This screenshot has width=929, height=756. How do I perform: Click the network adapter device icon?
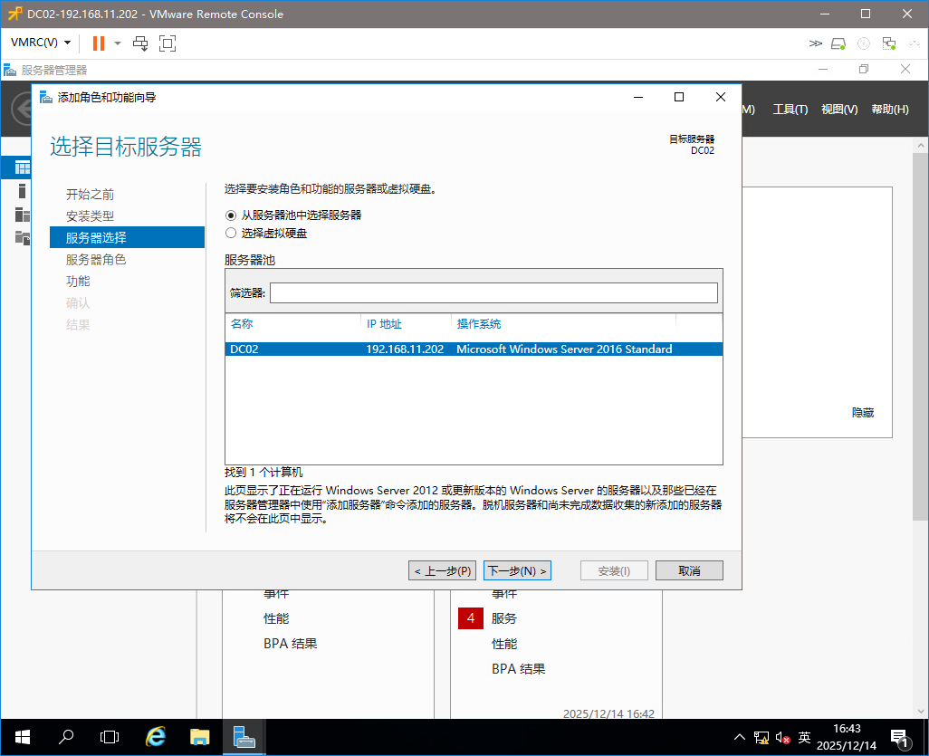(x=889, y=43)
